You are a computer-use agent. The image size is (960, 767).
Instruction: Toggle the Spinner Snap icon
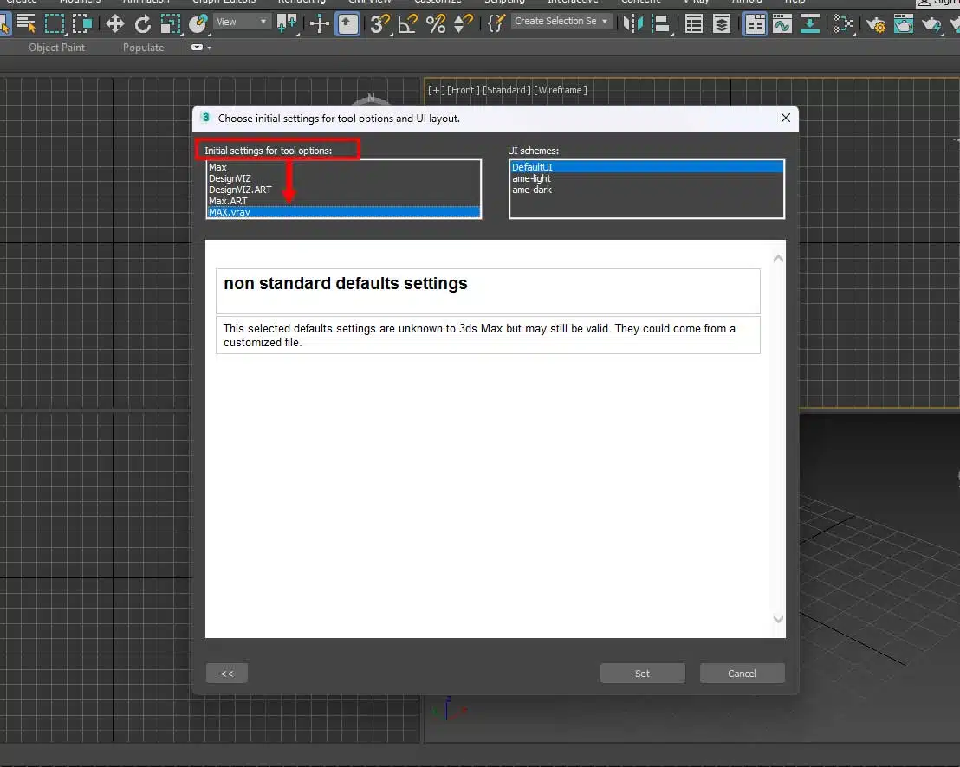click(x=464, y=24)
